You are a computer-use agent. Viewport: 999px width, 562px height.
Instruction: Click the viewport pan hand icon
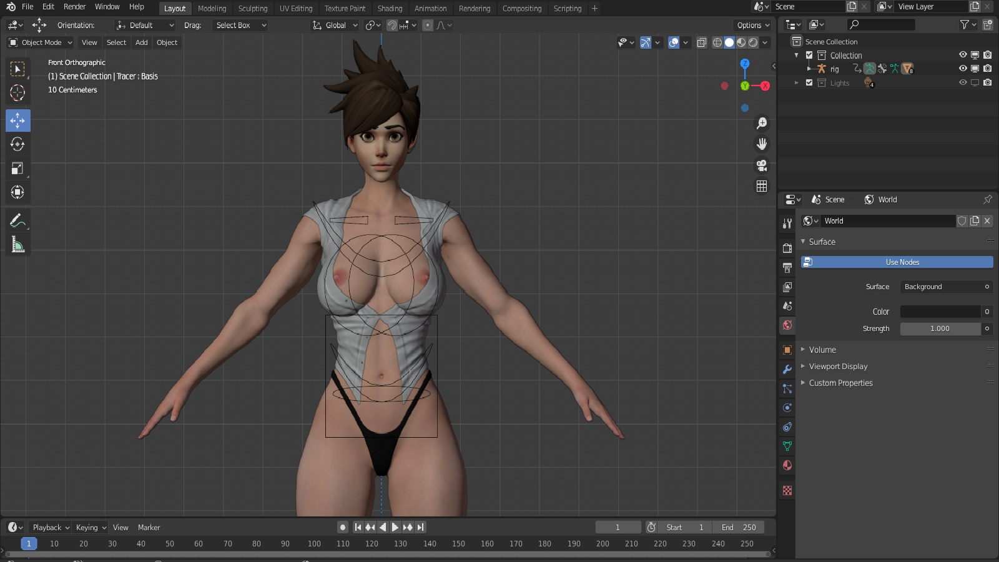tap(762, 144)
